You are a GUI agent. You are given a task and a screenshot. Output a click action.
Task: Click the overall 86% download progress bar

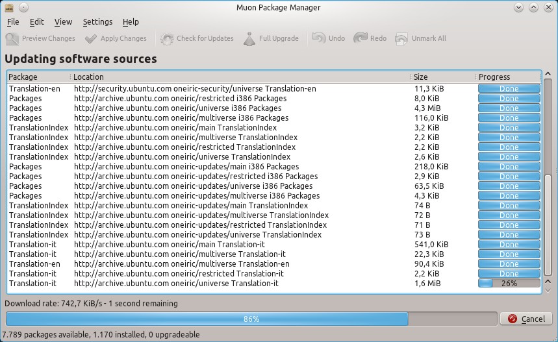coord(251,319)
